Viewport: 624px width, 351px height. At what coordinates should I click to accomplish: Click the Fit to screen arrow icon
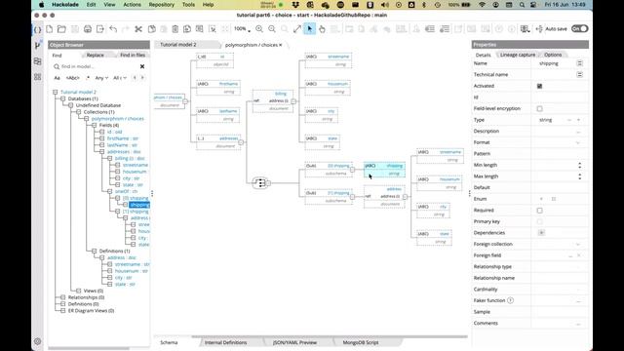click(x=296, y=29)
